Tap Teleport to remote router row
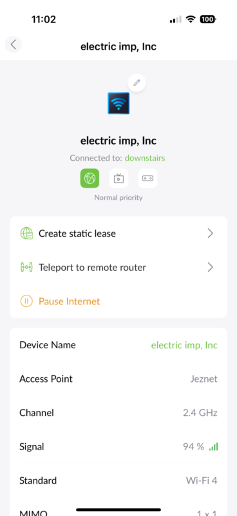This screenshot has height=516, width=237. point(118,268)
